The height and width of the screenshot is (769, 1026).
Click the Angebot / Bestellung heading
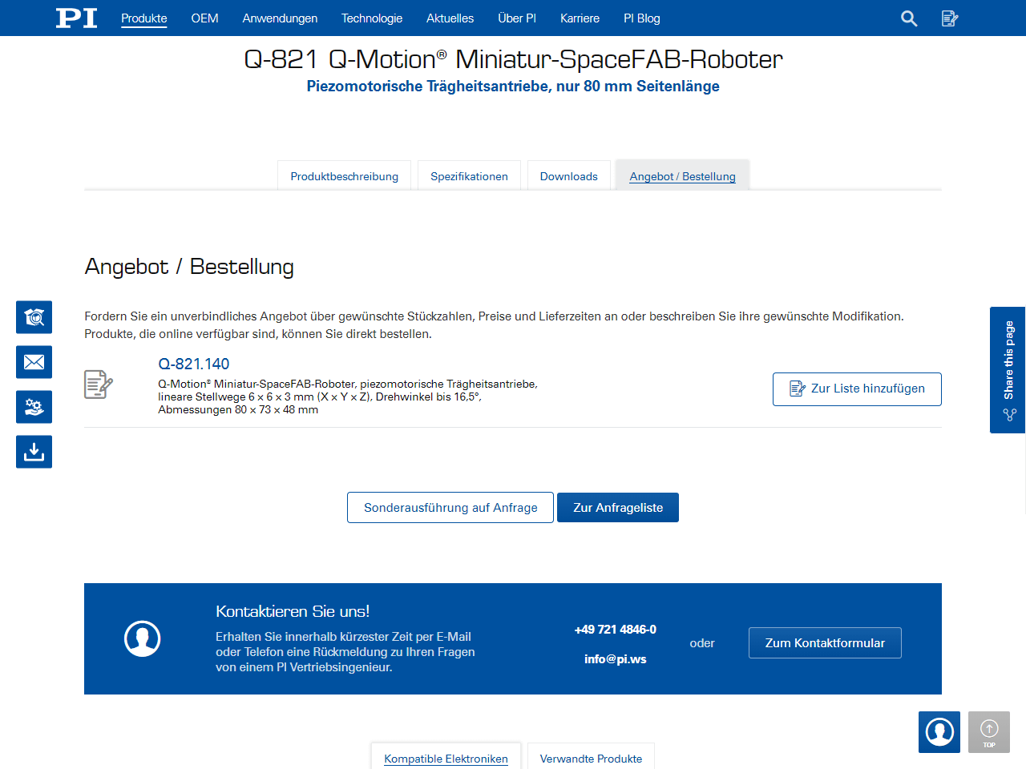189,267
